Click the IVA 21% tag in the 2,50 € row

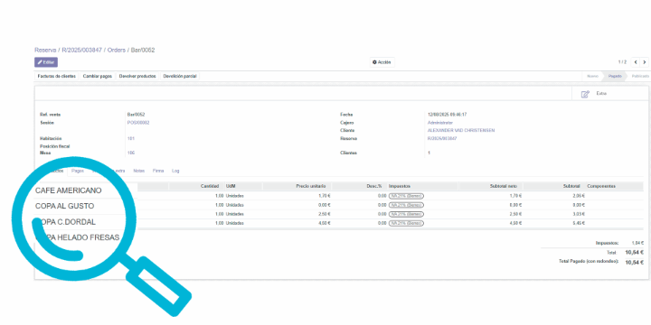tap(406, 214)
